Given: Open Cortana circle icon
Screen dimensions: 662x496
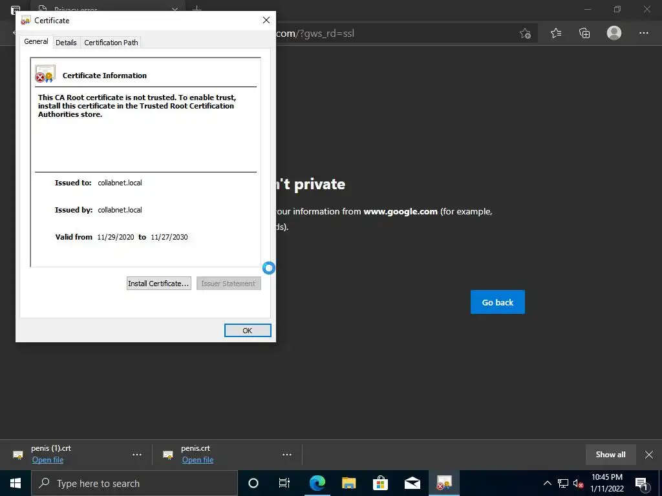Looking at the screenshot, I should point(253,483).
